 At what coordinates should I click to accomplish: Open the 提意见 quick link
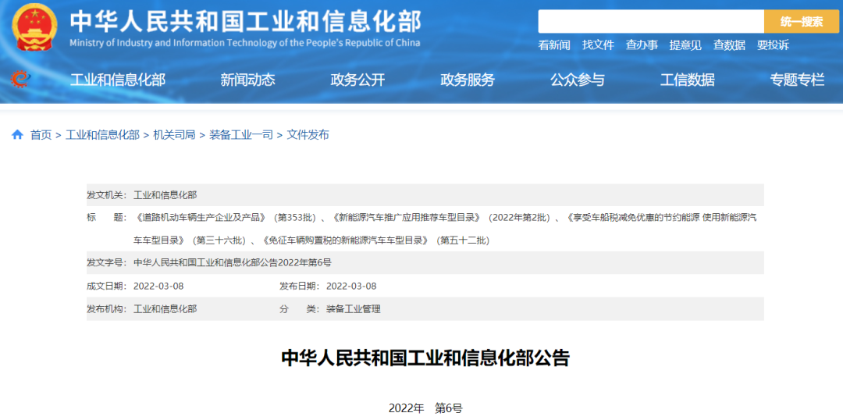point(685,45)
